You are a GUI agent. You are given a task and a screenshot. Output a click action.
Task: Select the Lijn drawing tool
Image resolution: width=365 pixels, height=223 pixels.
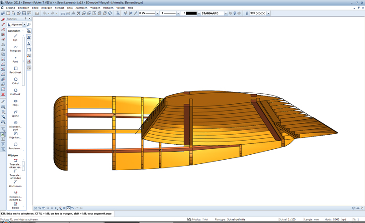point(16,37)
